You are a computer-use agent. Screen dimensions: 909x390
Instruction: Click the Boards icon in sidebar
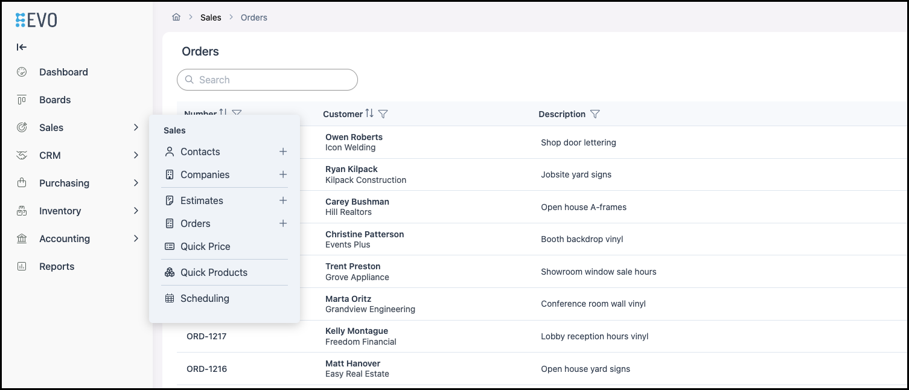click(x=22, y=100)
